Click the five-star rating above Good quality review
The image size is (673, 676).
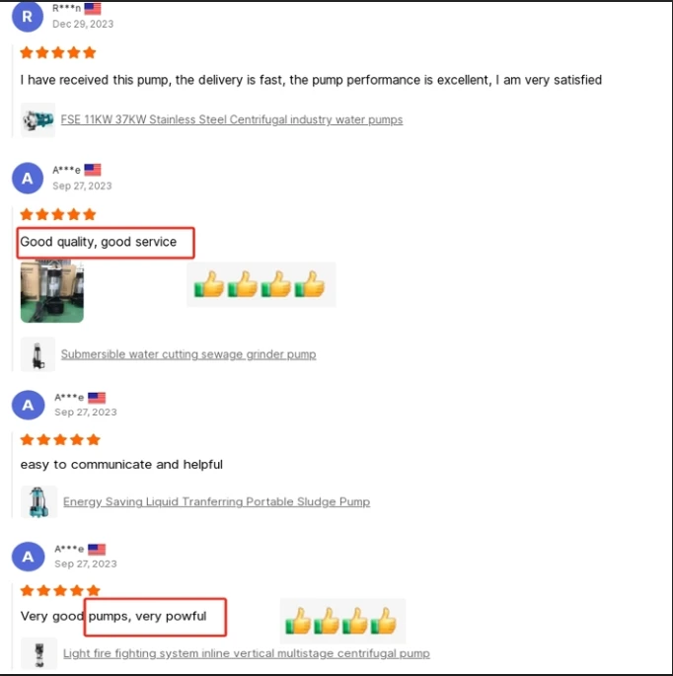[x=58, y=214]
